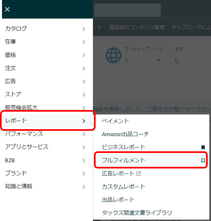This screenshot has height=221, width=211.
Task: Choose カスタムレポート in the submenu
Action: click(x=124, y=187)
